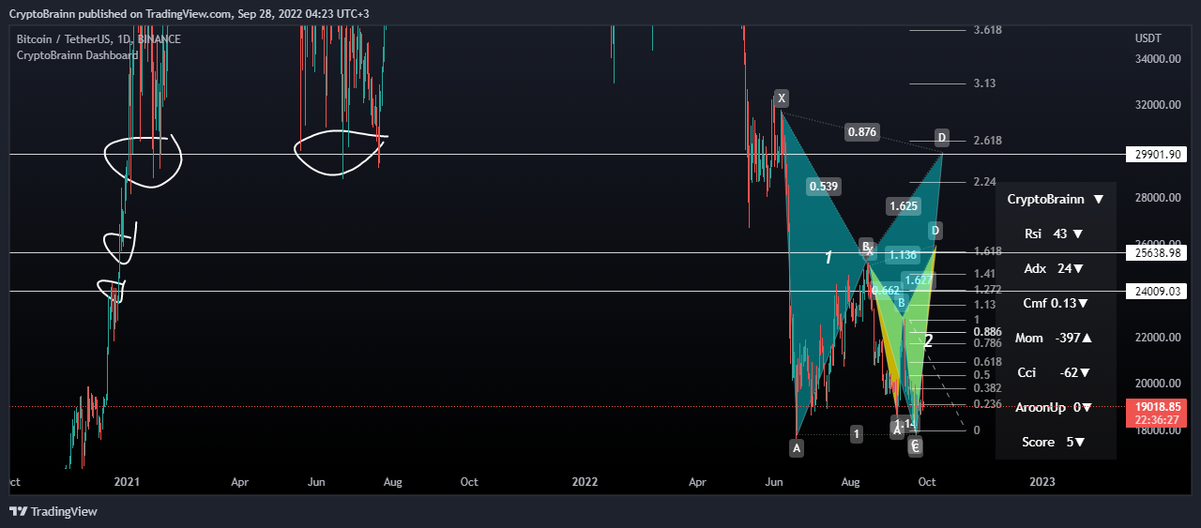
Task: Click the 2021 label on time axis
Action: (126, 482)
